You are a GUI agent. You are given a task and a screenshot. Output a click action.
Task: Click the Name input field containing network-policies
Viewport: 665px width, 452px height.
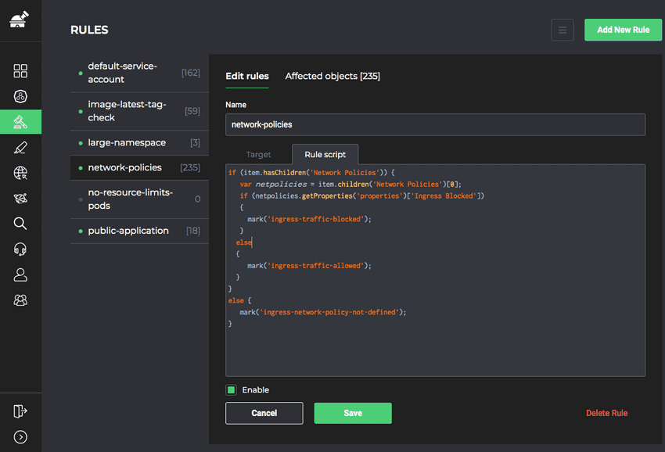[435, 124]
